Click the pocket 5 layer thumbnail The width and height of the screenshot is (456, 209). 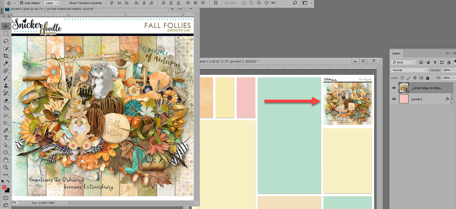coord(404,99)
